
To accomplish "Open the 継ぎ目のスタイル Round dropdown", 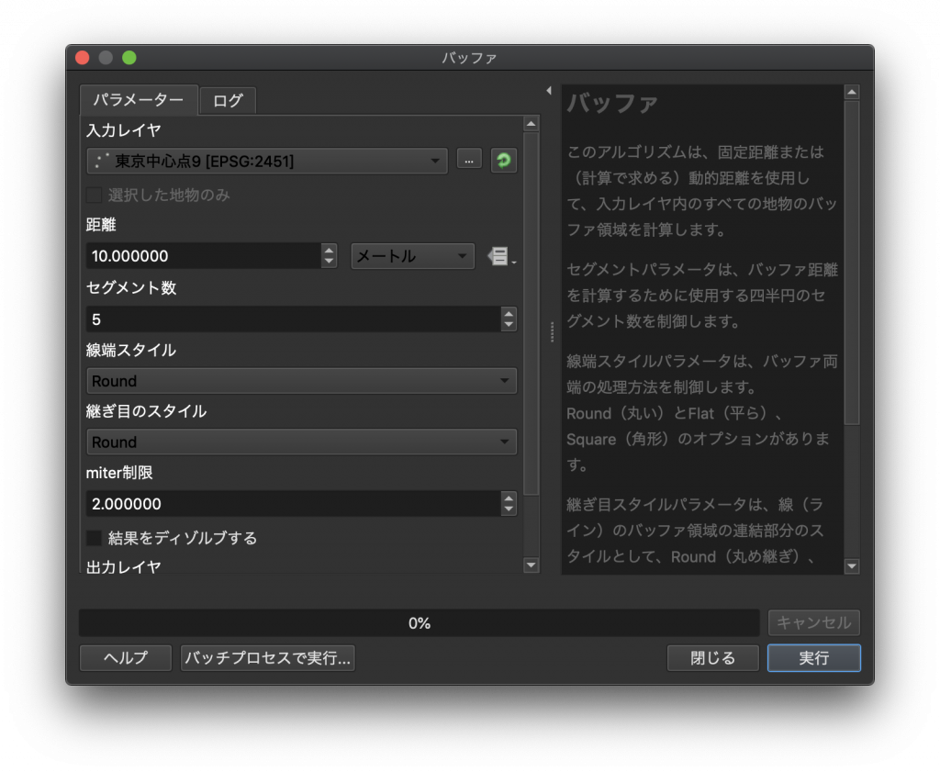I will pyautogui.click(x=301, y=442).
